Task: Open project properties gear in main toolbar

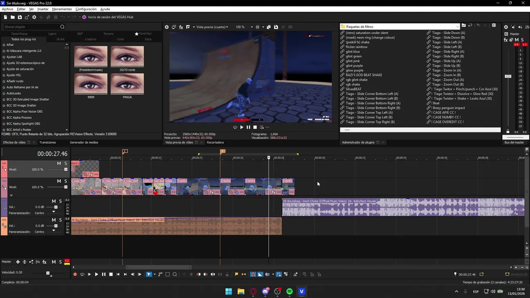Action: click(34, 17)
